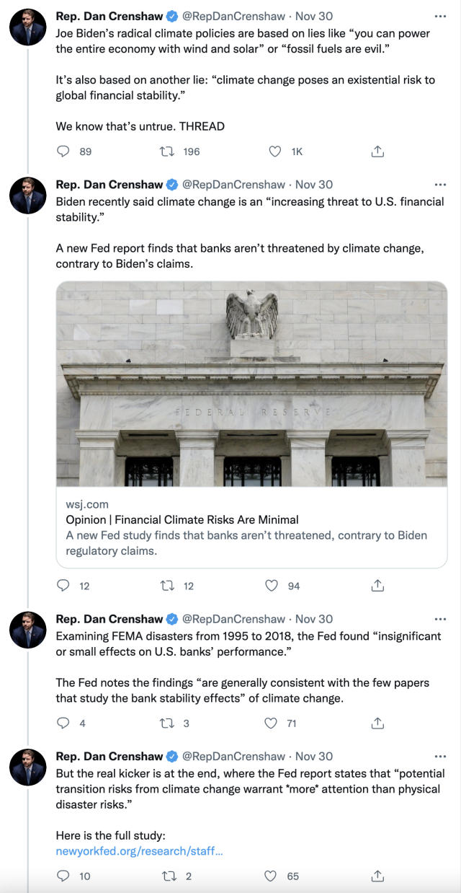The image size is (461, 893).
Task: Open more options on the first tweet
Action: (441, 14)
